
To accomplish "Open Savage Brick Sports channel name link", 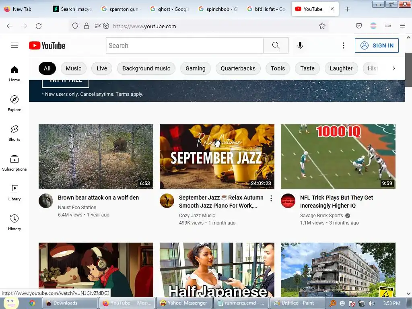I will [321, 216].
